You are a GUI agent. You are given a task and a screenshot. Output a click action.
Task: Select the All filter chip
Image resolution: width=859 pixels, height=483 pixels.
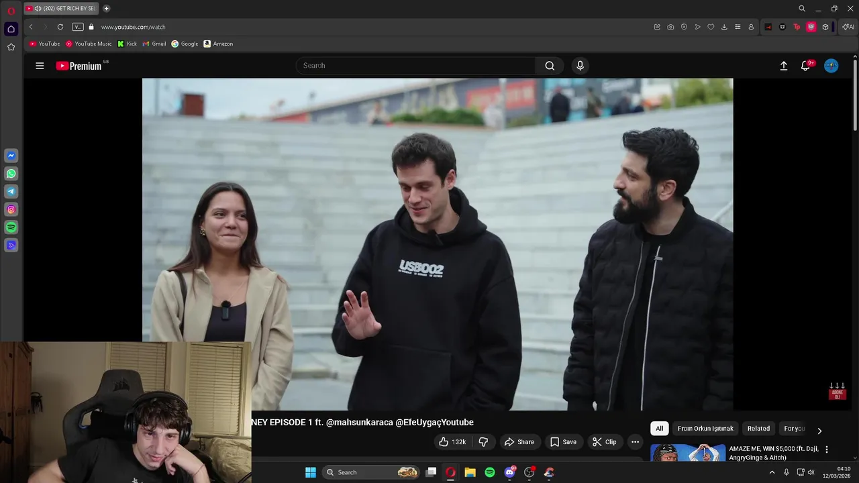click(659, 429)
